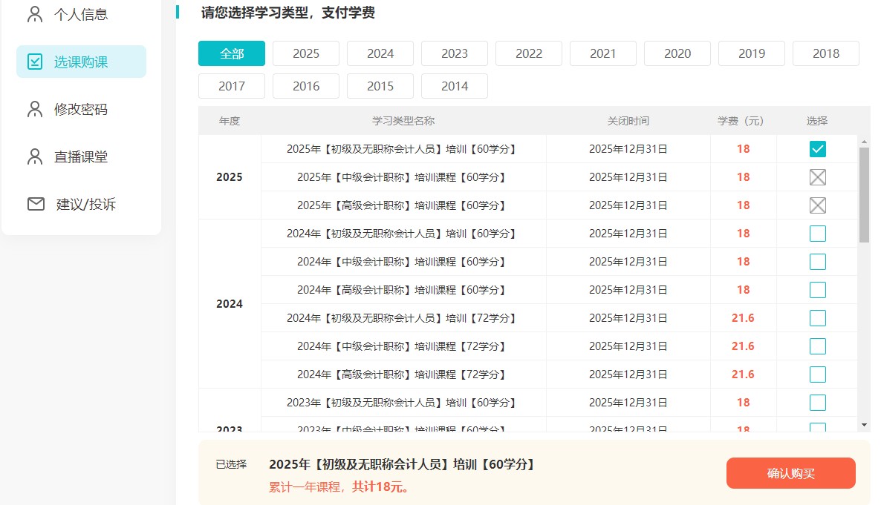Check 2024年 高级会计职称 60学分 row
The width and height of the screenshot is (881, 505).
click(818, 289)
